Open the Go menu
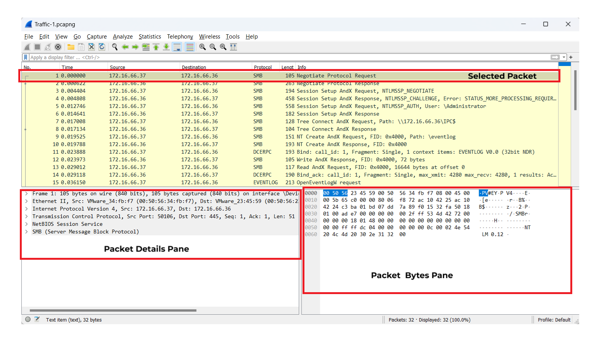This screenshot has width=602, height=341. click(x=77, y=37)
